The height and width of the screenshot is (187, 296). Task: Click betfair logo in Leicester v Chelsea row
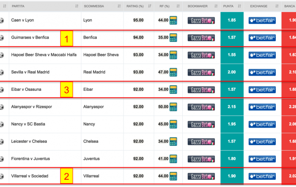(262, 142)
